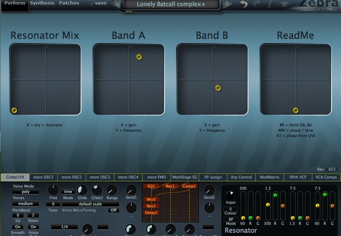
Task: Open the ModMatrix tab
Action: pos(270,177)
